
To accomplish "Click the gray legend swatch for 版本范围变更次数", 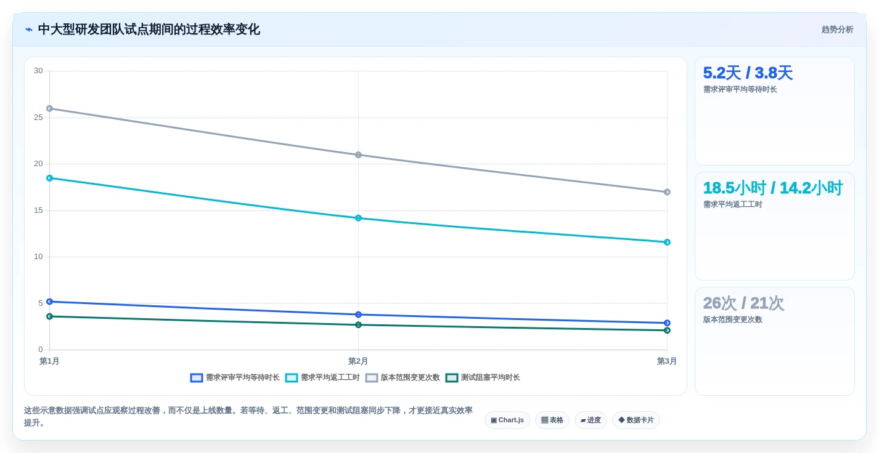I will click(x=372, y=378).
